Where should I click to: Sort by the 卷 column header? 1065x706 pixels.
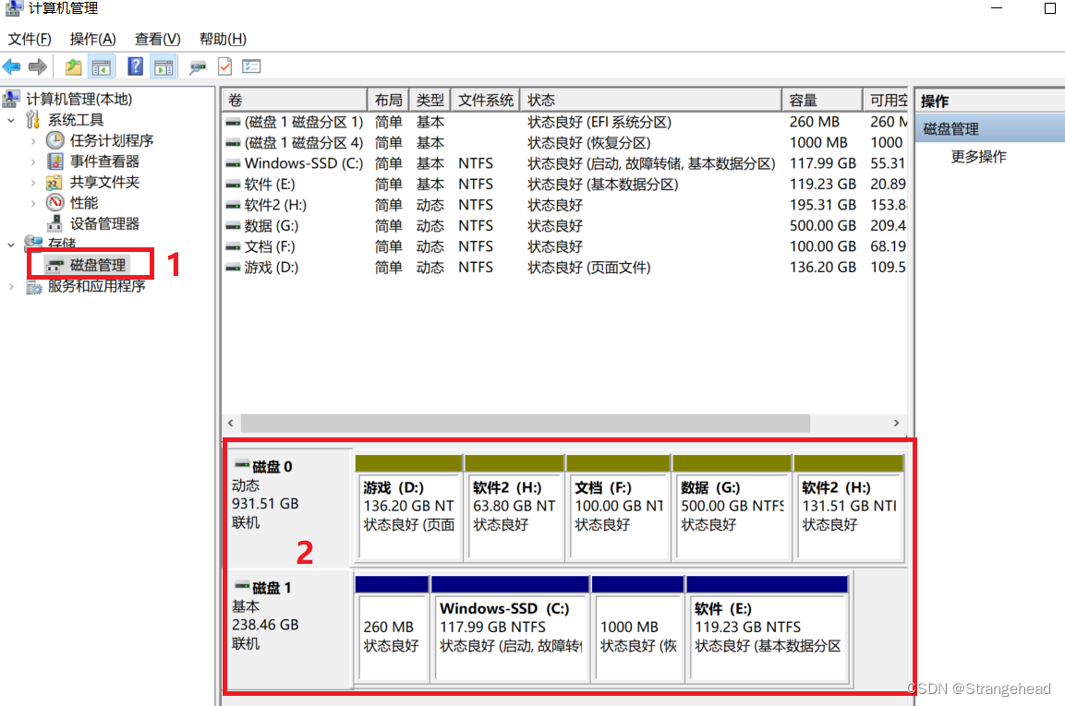(294, 101)
